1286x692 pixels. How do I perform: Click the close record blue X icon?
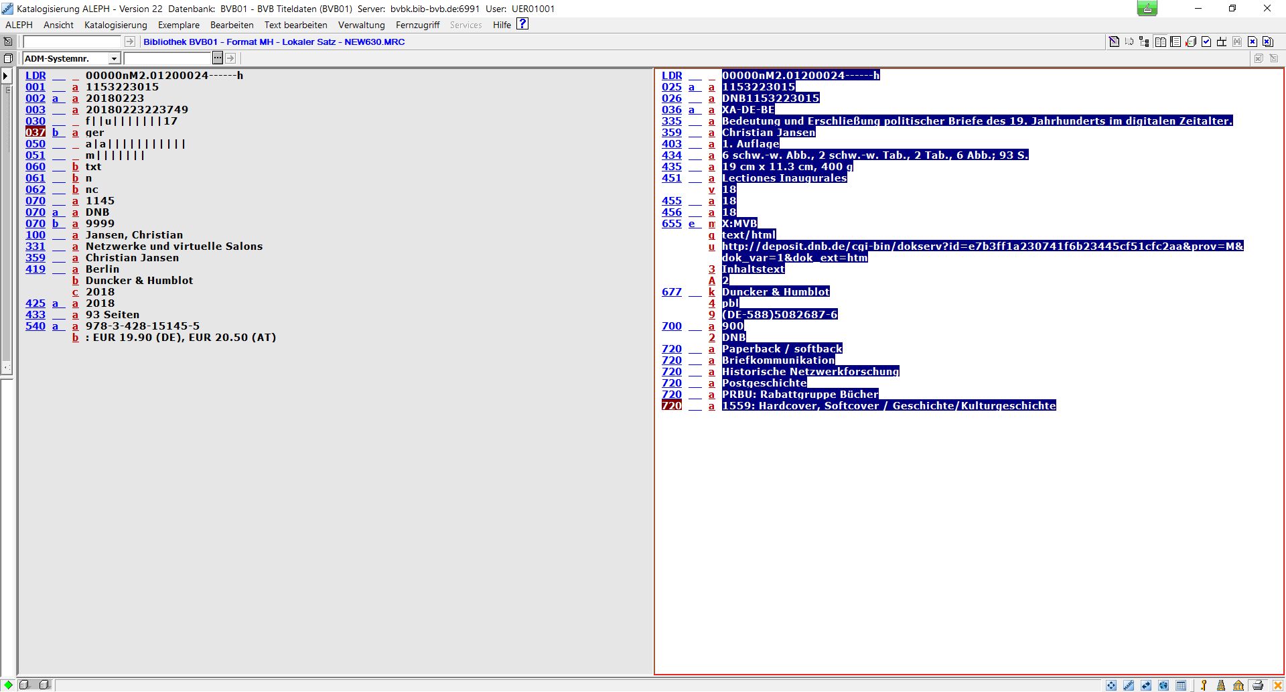1252,42
